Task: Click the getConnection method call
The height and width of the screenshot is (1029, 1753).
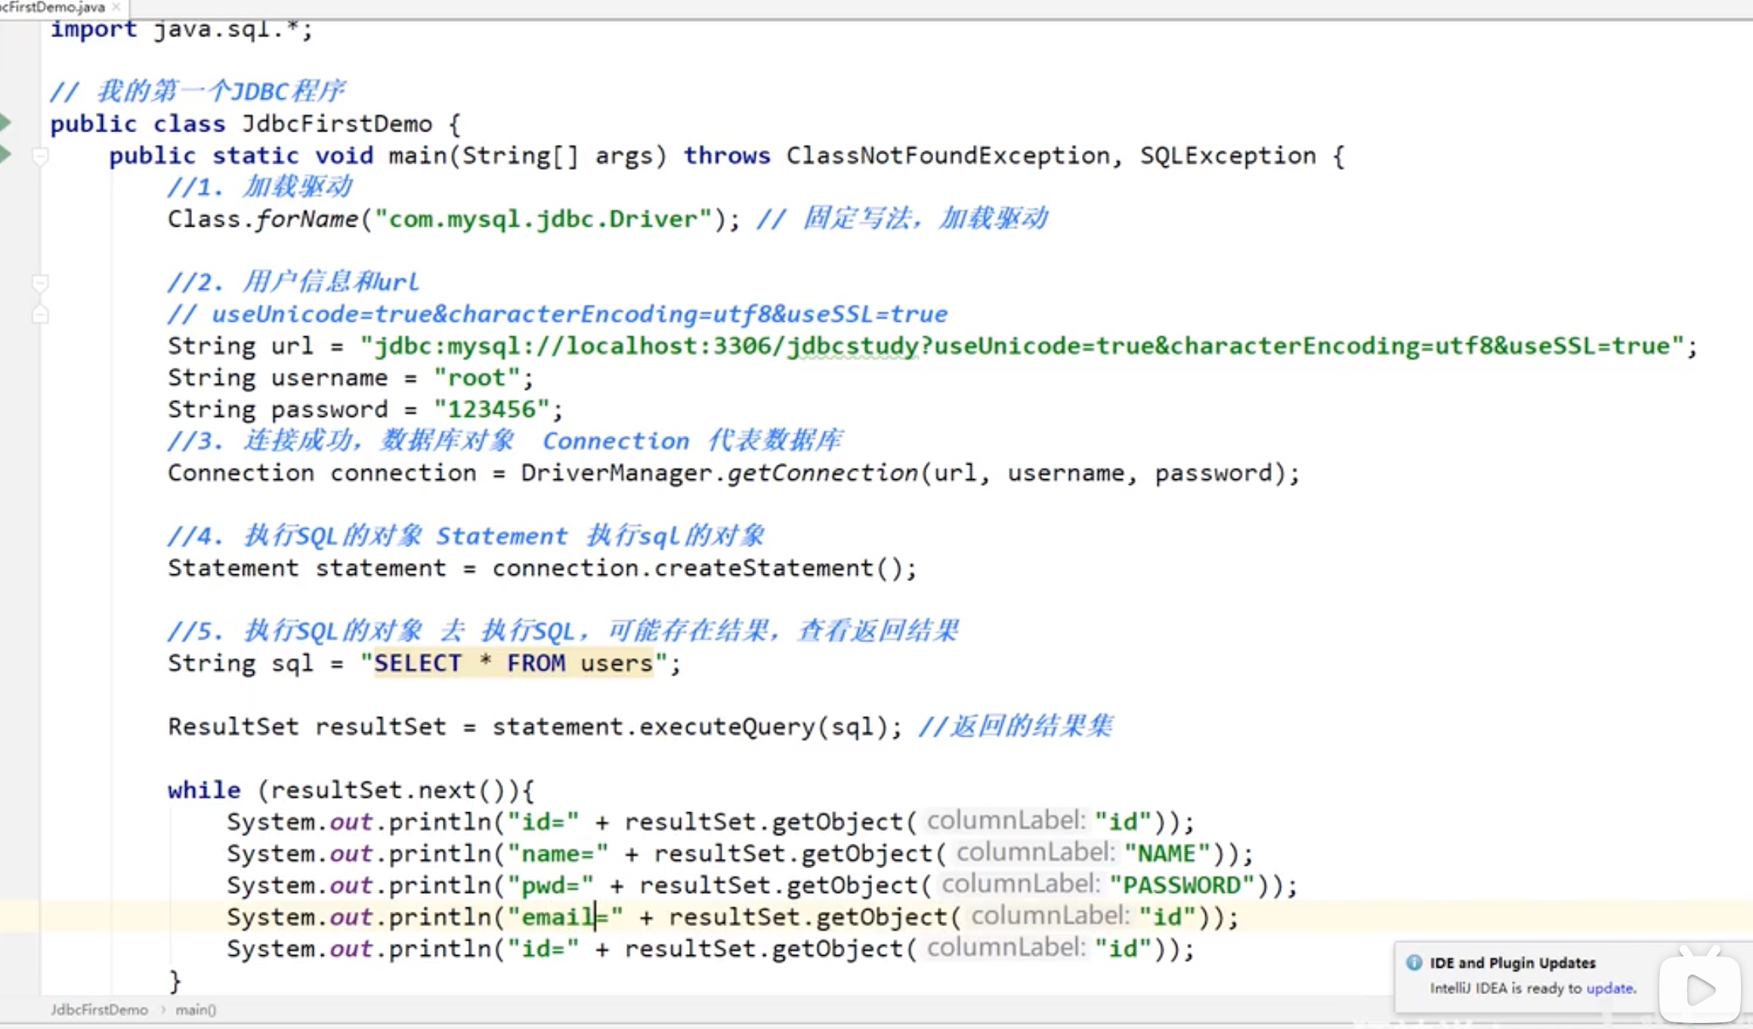Action: (822, 473)
